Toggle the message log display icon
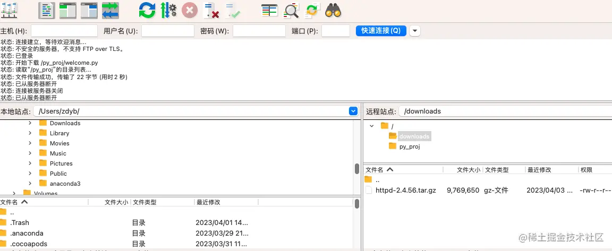 (46, 11)
